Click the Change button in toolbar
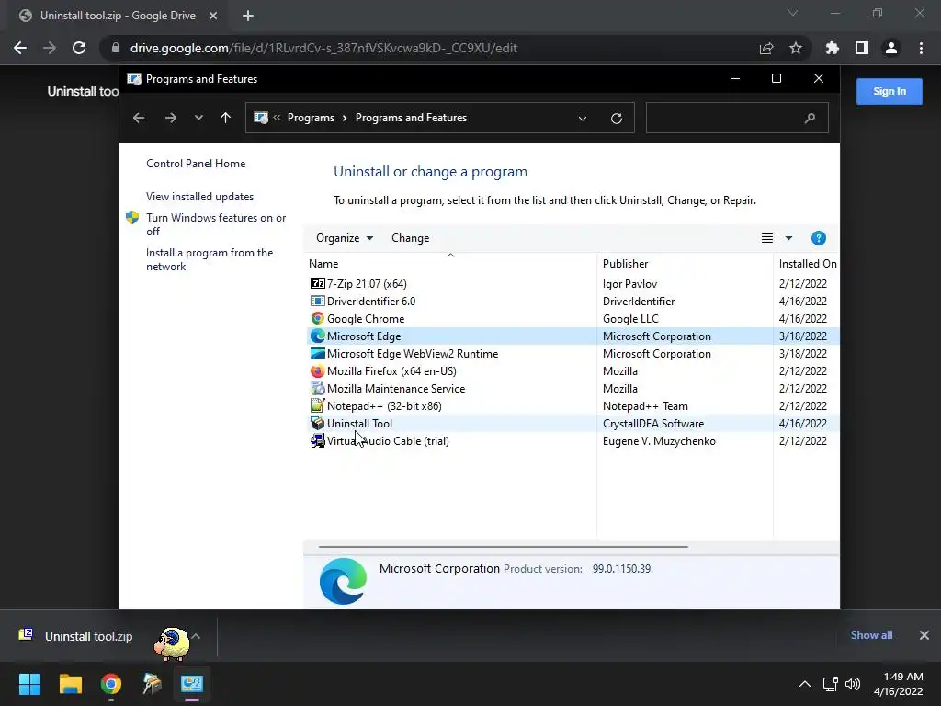 (x=411, y=238)
